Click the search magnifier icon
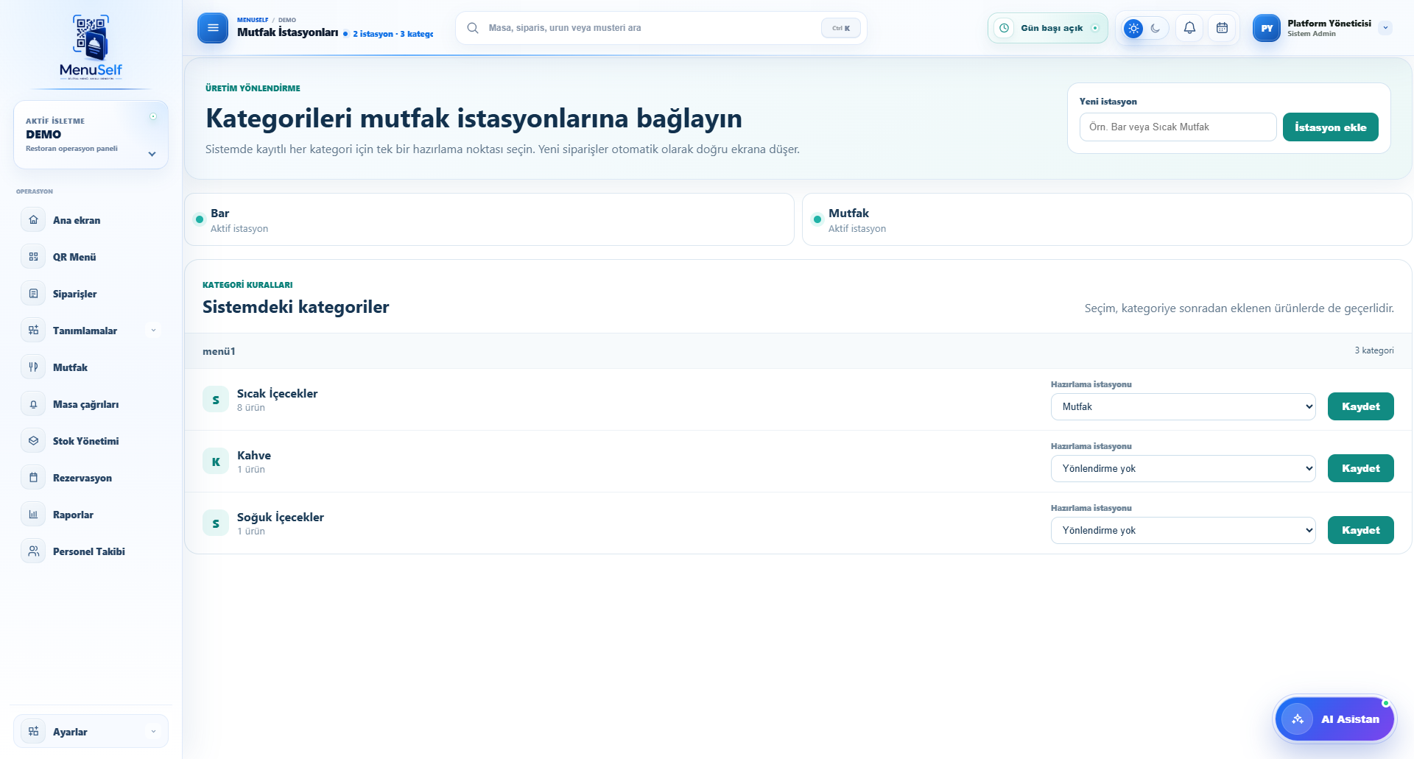 473,28
